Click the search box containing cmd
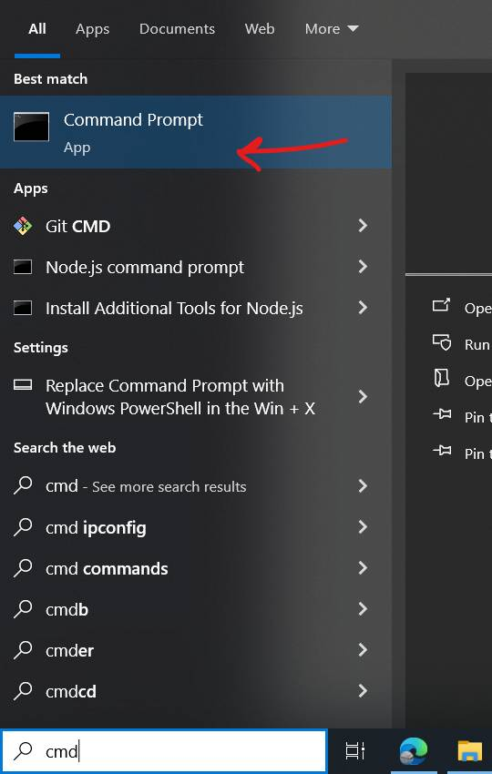 click(x=164, y=751)
